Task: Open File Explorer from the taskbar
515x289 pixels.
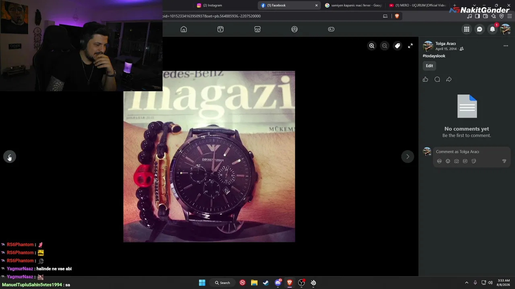Action: tap(254, 283)
